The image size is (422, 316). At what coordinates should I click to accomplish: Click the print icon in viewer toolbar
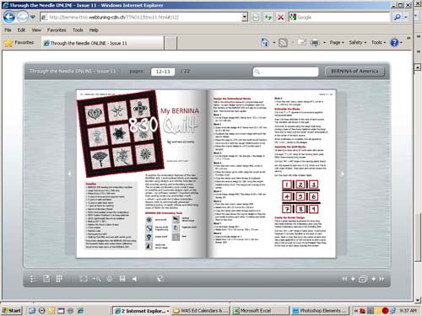pyautogui.click(x=110, y=279)
